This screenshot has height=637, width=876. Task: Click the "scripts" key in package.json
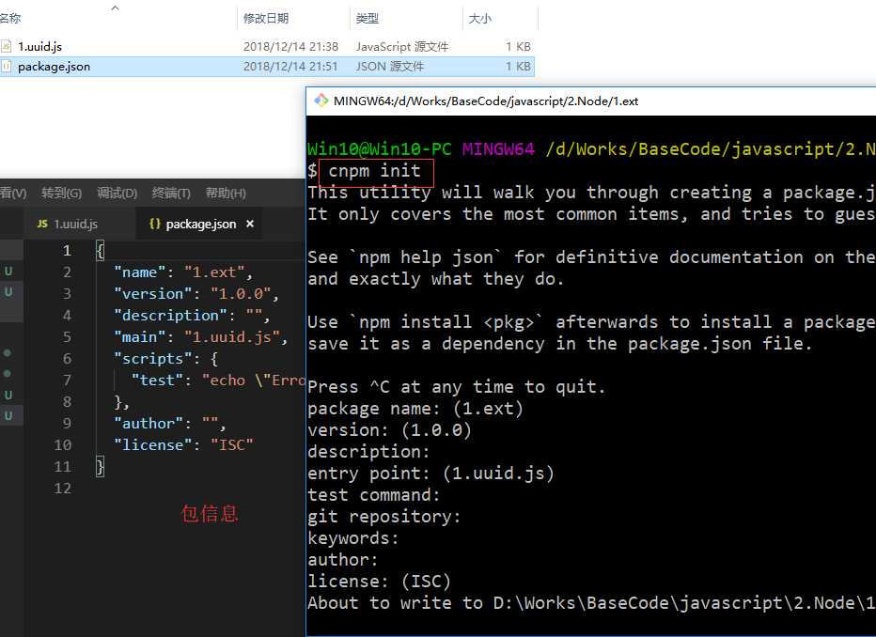[149, 358]
